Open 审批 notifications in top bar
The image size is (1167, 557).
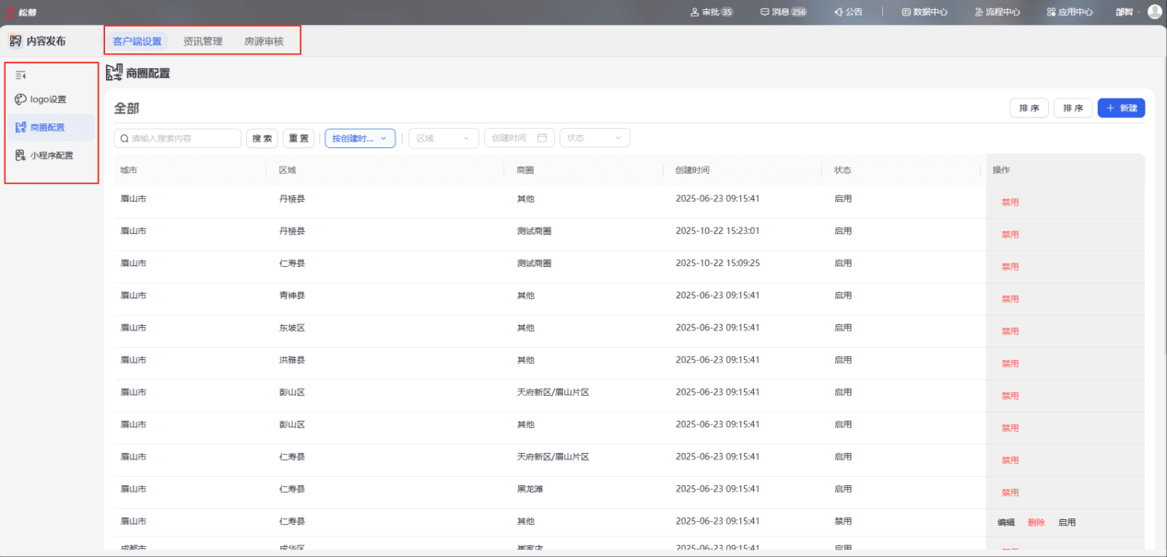[x=712, y=12]
